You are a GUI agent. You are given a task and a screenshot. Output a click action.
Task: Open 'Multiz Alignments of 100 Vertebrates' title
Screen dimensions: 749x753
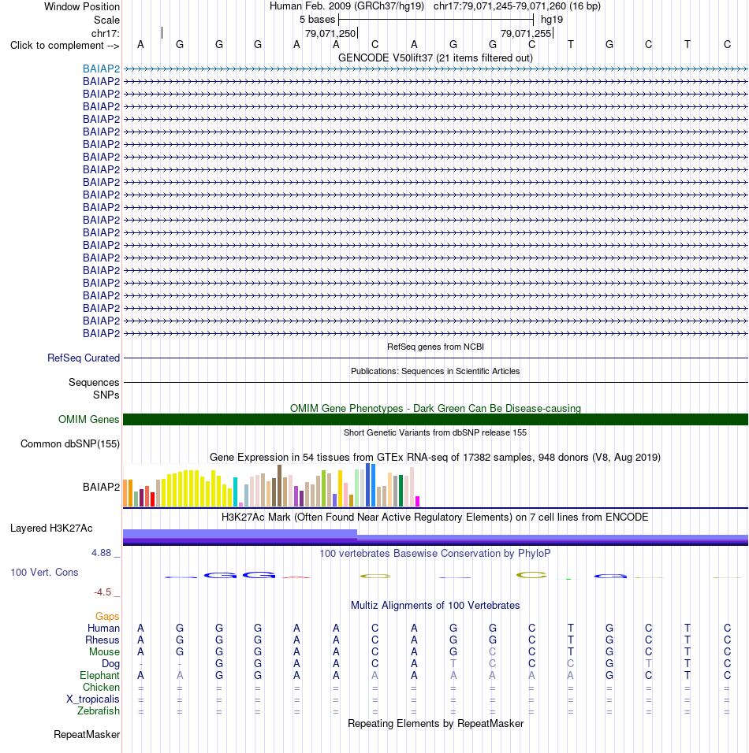(x=435, y=605)
